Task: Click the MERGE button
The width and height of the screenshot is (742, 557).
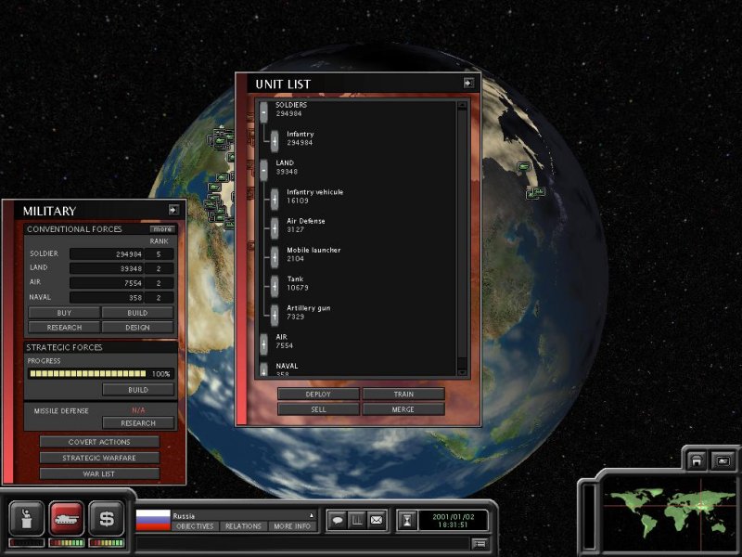Action: pos(403,409)
